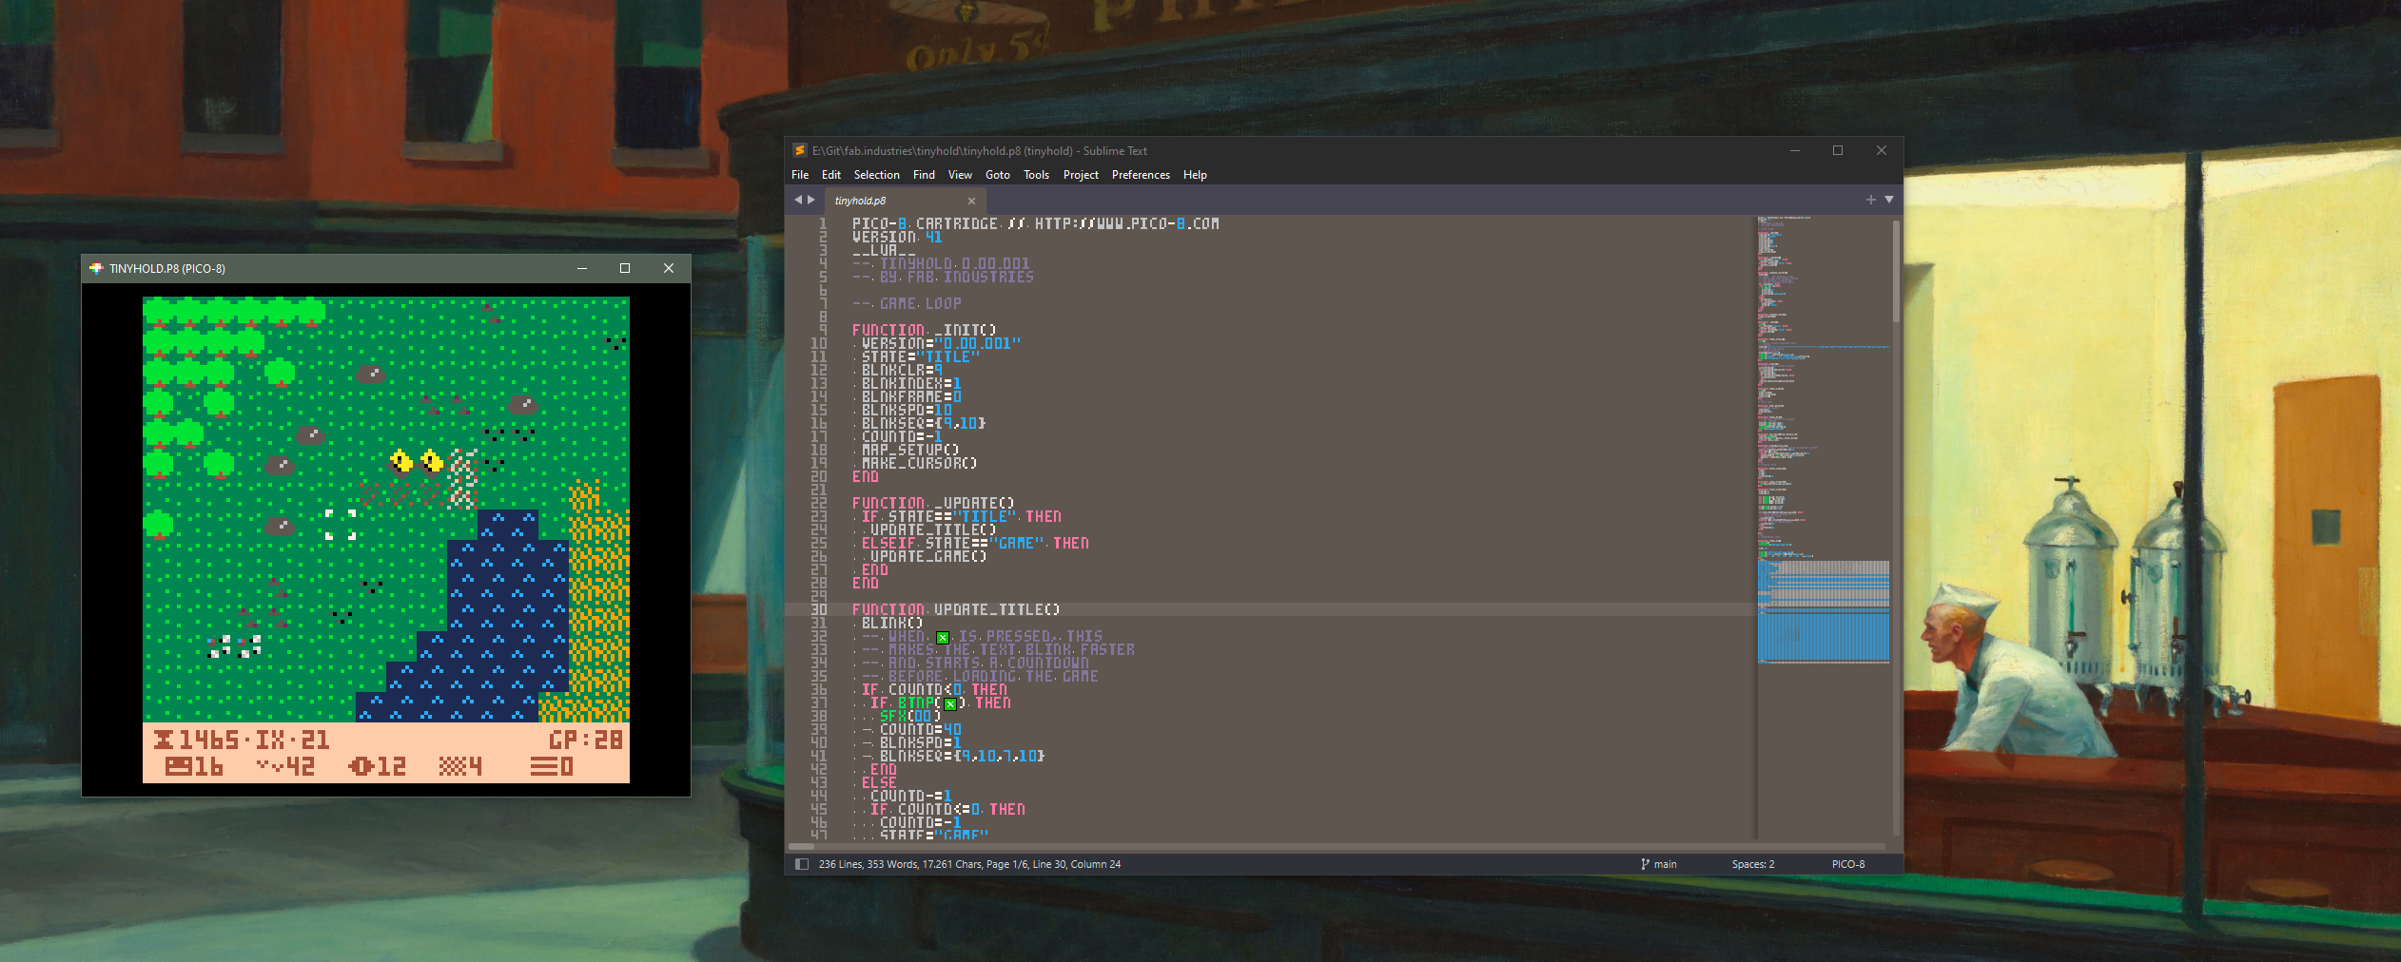The width and height of the screenshot is (2401, 962).
Task: Open the tab list dropdown arrow
Action: point(1889,200)
